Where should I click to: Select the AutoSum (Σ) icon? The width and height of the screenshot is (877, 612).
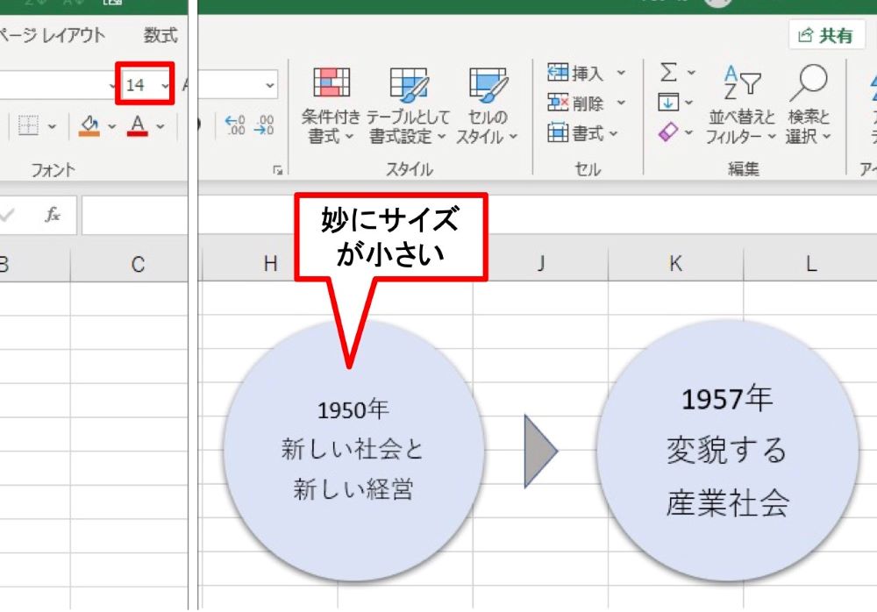(668, 72)
